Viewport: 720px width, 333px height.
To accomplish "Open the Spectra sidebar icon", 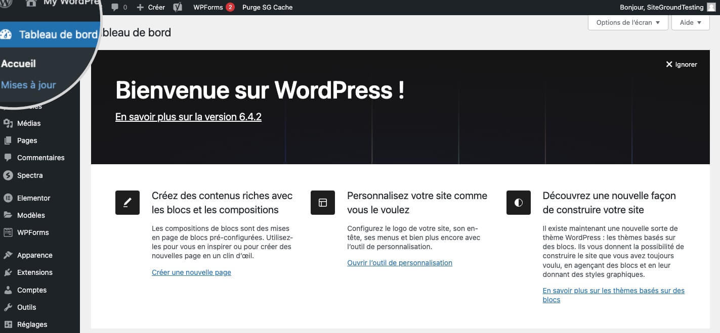I will point(8,175).
